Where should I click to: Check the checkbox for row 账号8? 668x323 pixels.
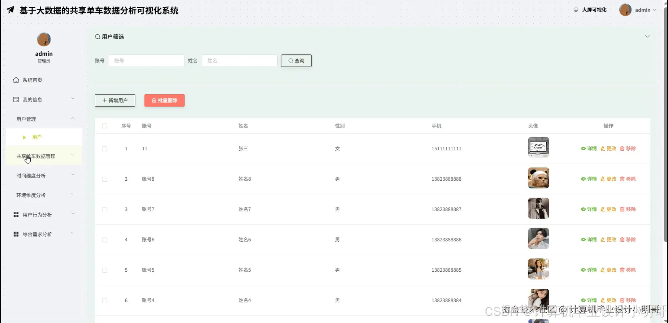[104, 179]
